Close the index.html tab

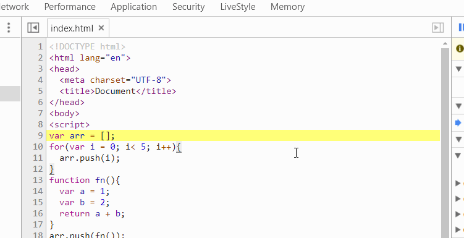101,28
